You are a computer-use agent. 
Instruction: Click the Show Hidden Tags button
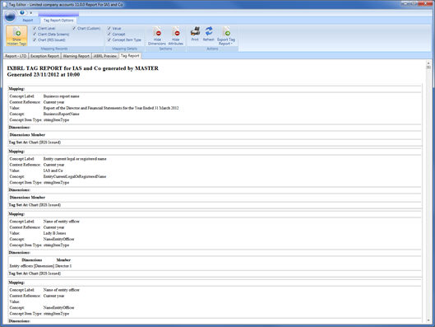click(x=16, y=36)
